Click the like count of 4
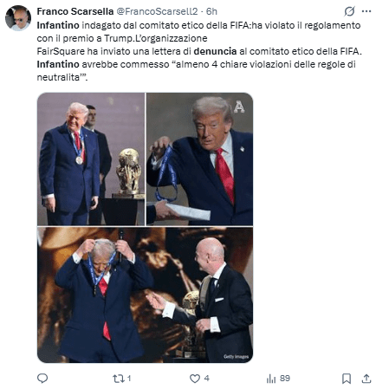 (206, 379)
